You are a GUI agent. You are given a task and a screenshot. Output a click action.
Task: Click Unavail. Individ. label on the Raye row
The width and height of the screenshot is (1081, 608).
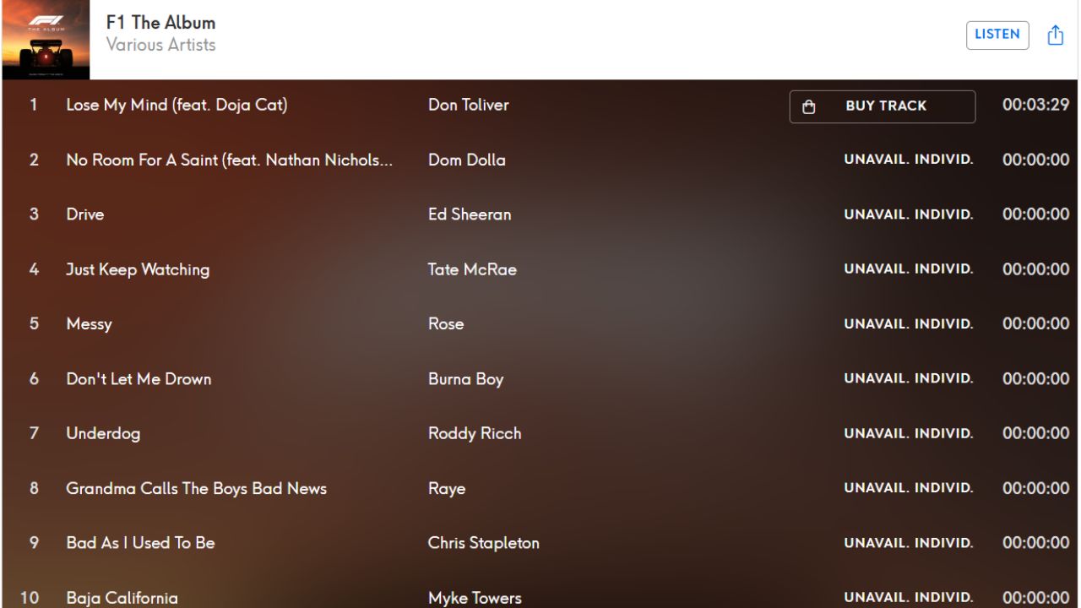(x=909, y=488)
